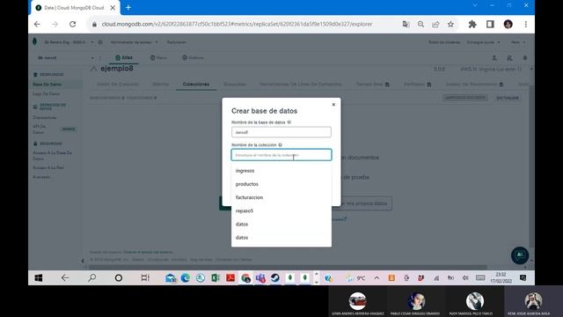Click the notifications bell icon

point(524,58)
